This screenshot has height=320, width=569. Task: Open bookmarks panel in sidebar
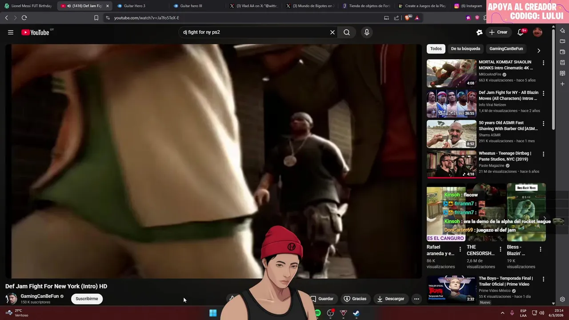click(562, 63)
